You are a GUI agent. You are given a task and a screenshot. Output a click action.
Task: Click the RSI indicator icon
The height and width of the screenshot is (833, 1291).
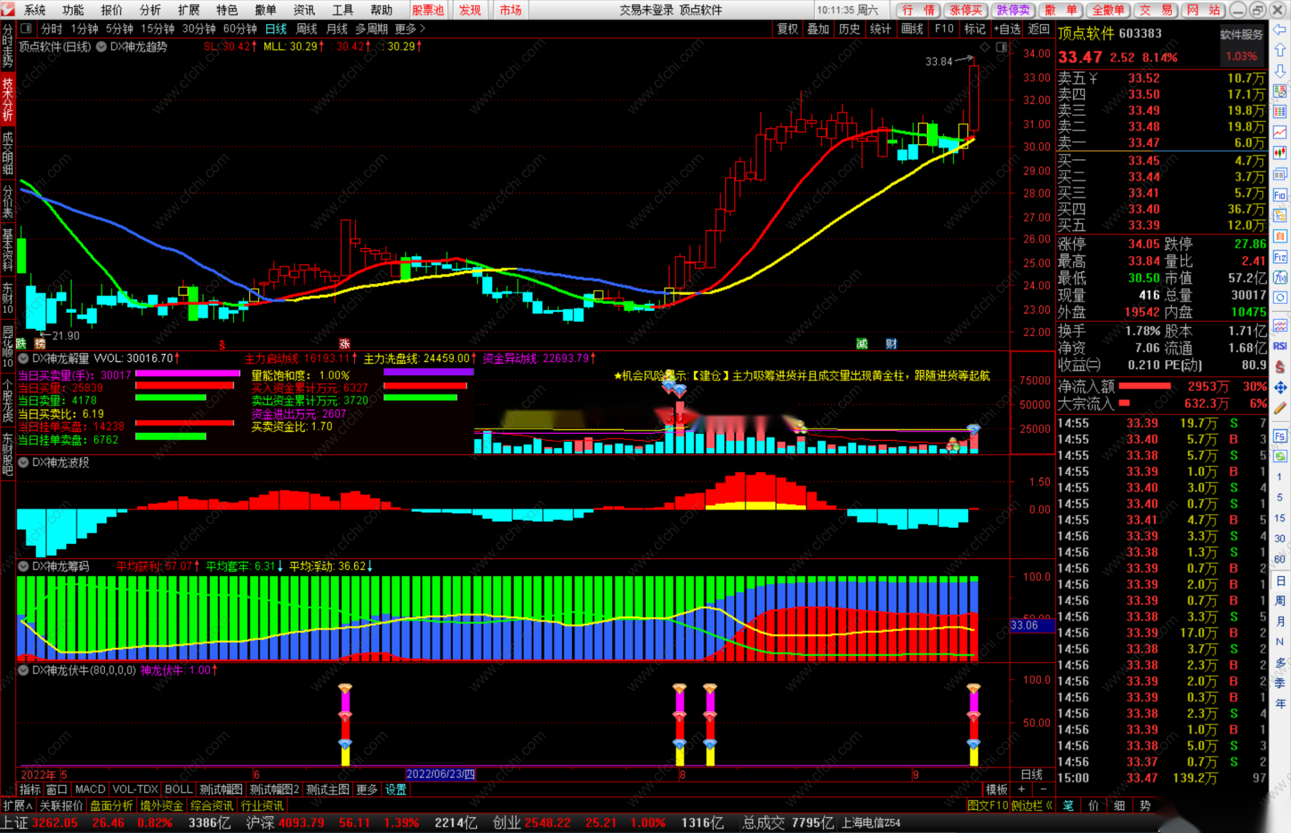point(1280,346)
